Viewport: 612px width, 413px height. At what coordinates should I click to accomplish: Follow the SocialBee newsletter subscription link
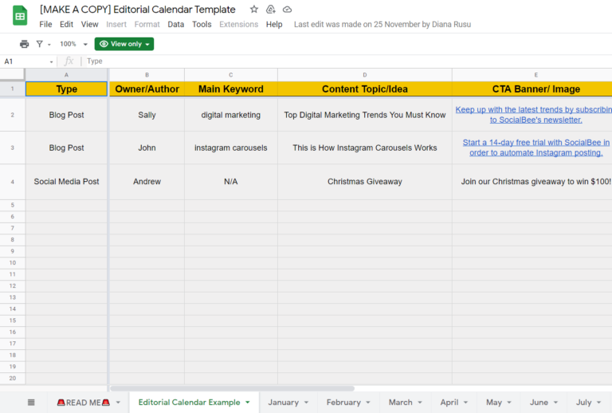[x=535, y=115]
